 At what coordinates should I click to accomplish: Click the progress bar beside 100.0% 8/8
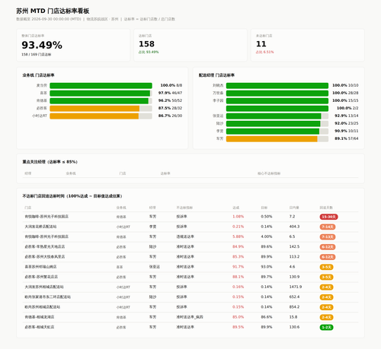pos(101,85)
